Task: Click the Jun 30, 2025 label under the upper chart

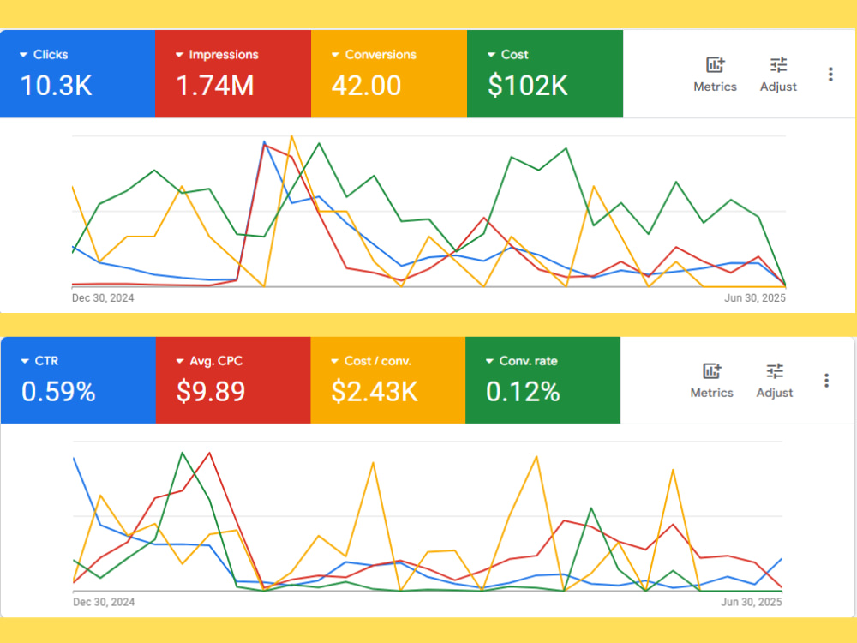Action: (x=755, y=298)
